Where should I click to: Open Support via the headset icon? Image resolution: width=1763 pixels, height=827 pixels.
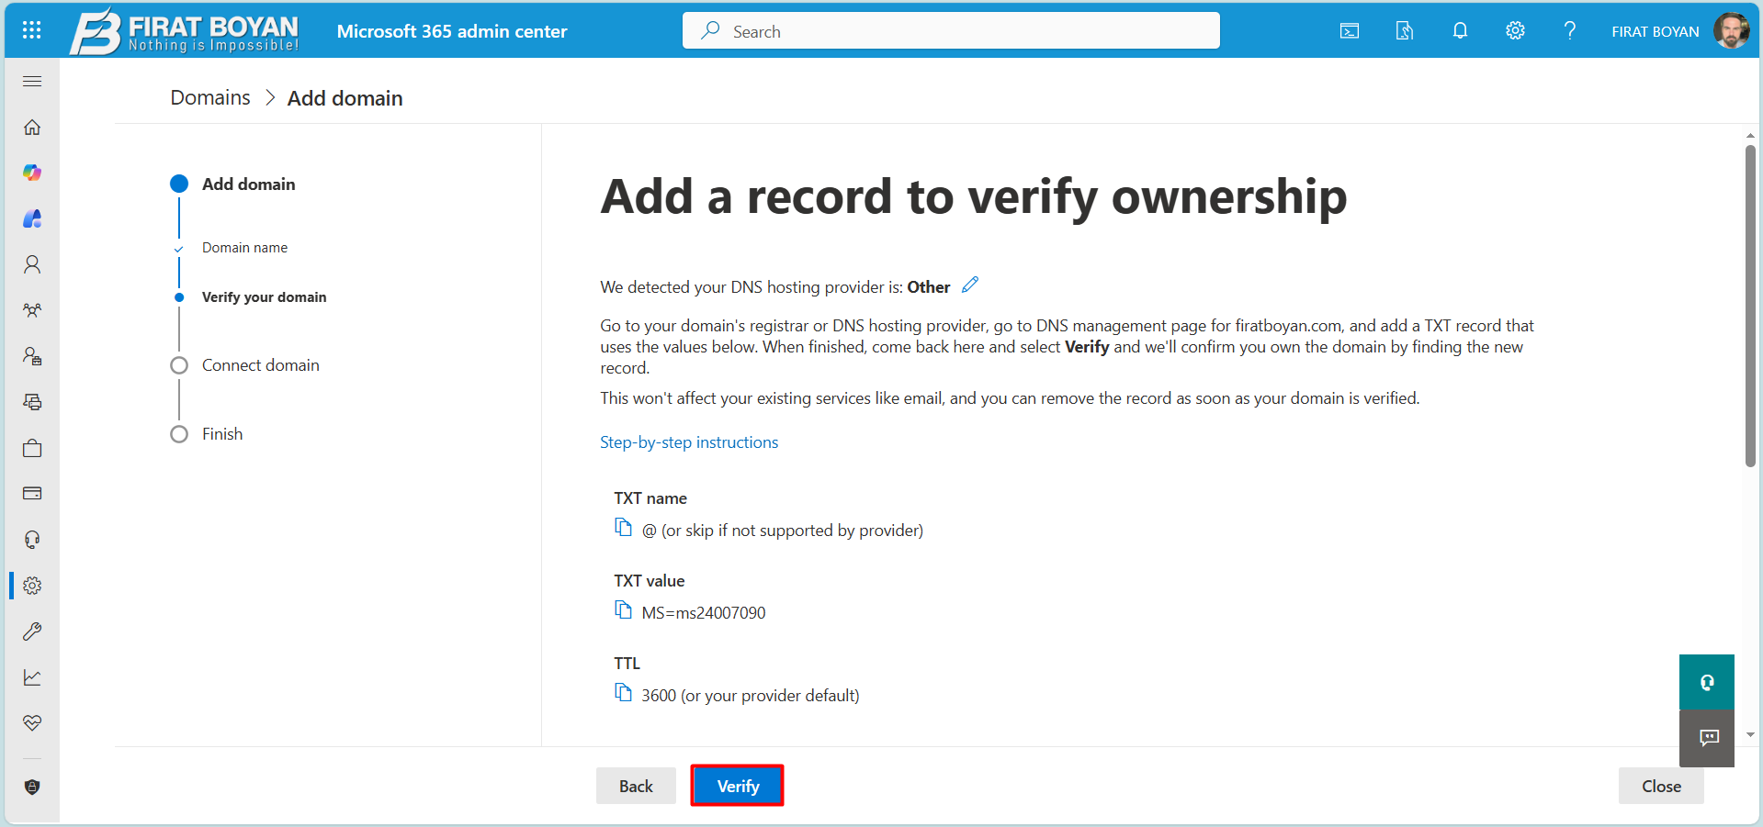pos(31,540)
